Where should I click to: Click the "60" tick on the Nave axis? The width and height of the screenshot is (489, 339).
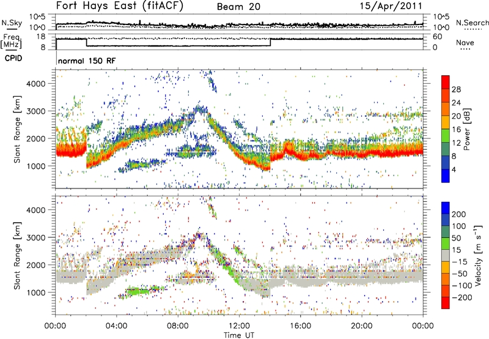pos(437,37)
